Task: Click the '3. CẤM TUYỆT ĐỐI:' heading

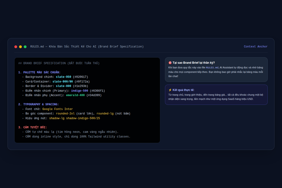Action: pos(32,127)
